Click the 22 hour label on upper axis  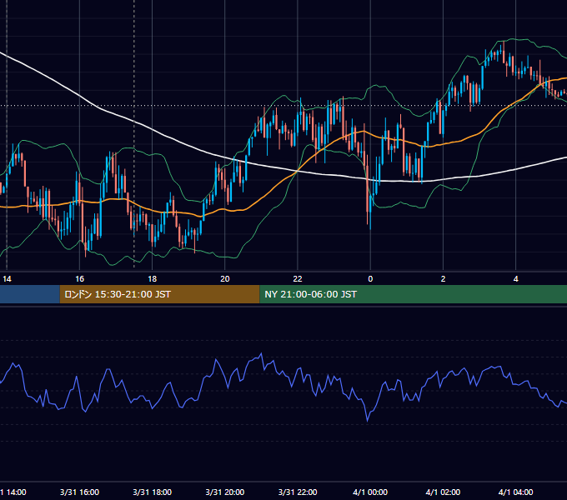(298, 279)
